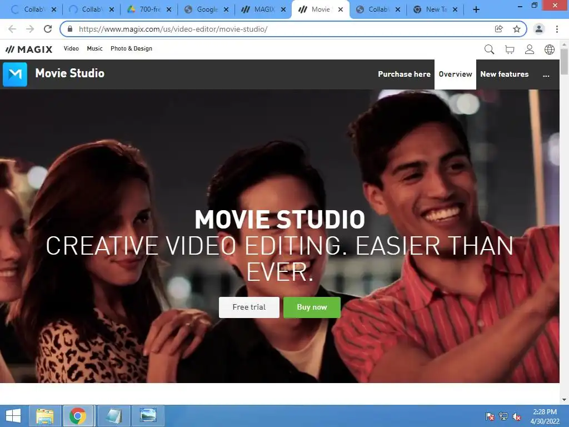Reload the page with the refresh icon

[x=48, y=29]
